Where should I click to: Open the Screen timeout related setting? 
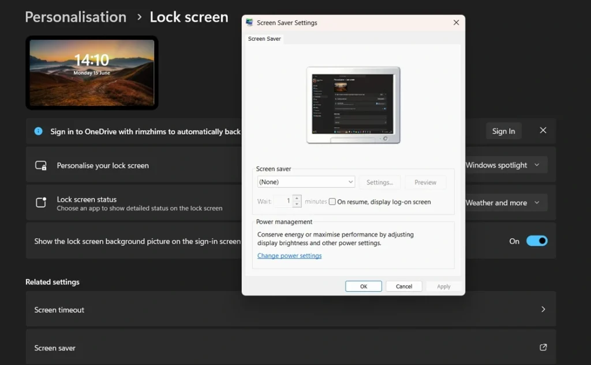(291, 309)
